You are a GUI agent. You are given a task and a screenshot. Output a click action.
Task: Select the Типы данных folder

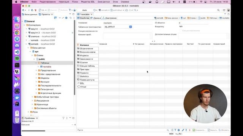[x=46, y=90]
